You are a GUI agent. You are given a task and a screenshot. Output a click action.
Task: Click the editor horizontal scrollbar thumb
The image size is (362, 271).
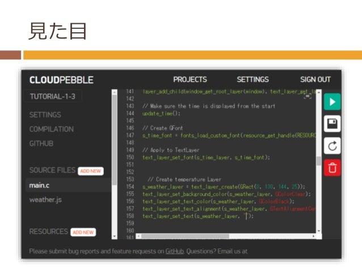pos(185,236)
